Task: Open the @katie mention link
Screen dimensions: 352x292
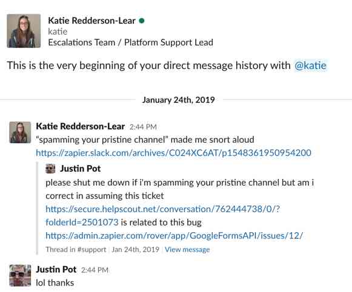Action: click(310, 66)
